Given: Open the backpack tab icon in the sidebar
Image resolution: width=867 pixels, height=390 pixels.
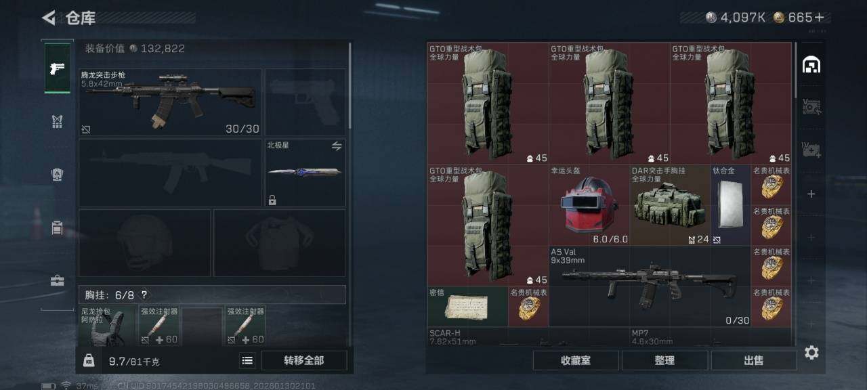Looking at the screenshot, I should [58, 228].
